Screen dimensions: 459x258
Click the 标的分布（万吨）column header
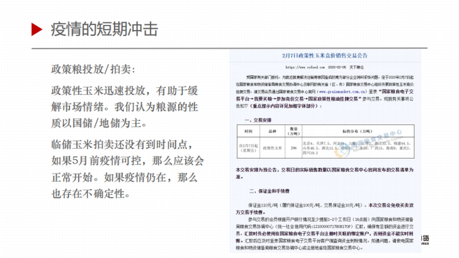pyautogui.click(x=357, y=131)
